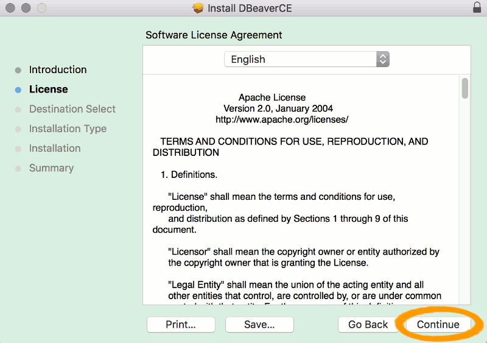Click the '1. Definitions.' line
Viewport: 487px width, 343px height.
coord(189,174)
